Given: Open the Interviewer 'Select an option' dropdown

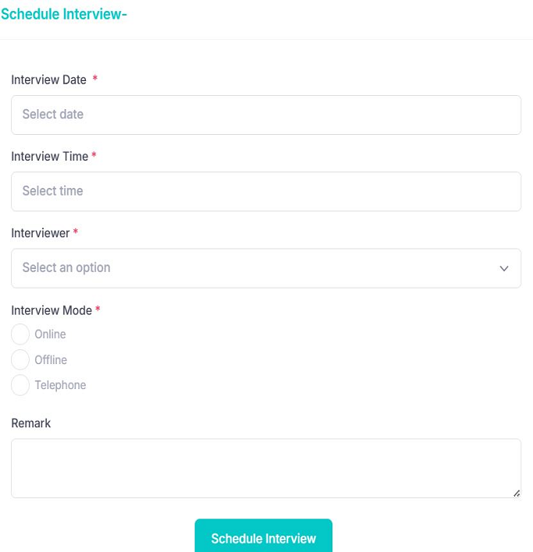Looking at the screenshot, I should [x=250, y=268].
